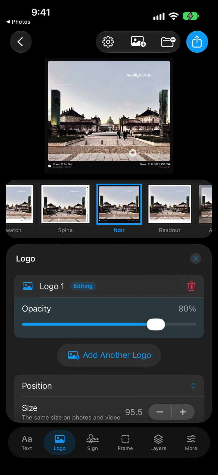
Task: Choose the Readout template thumbnail
Action: (x=170, y=204)
